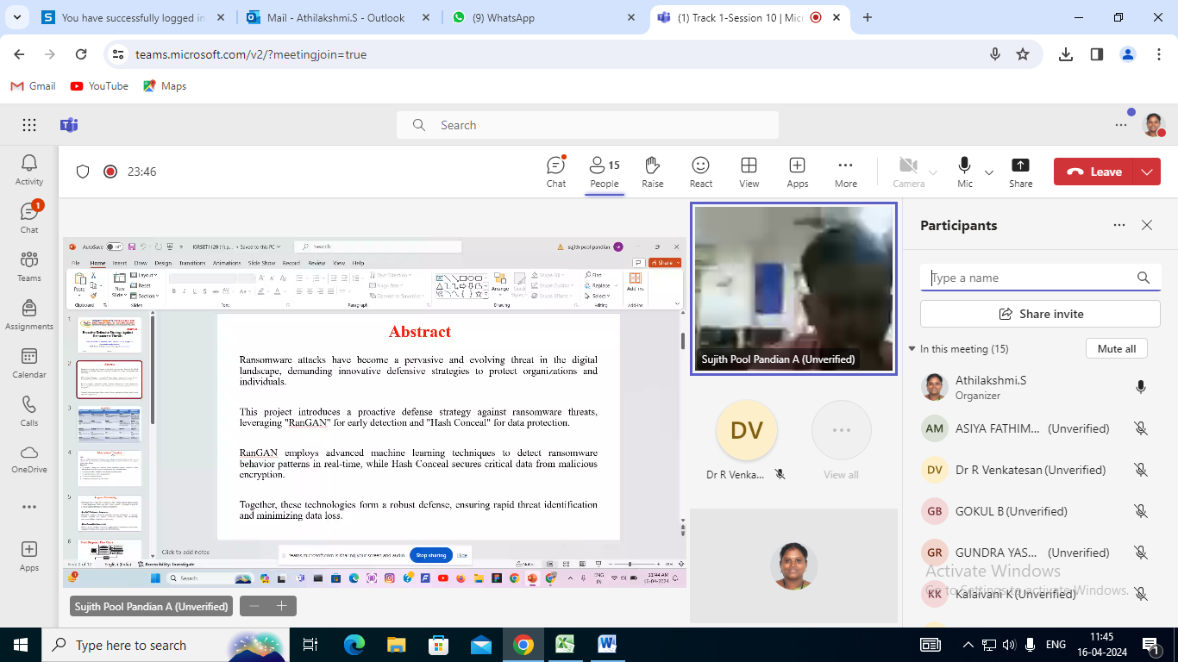Image resolution: width=1178 pixels, height=662 pixels.
Task: Bookmark this page with the star icon
Action: [1023, 54]
